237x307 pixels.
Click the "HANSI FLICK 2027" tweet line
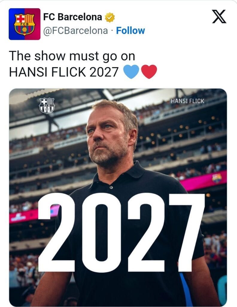64,72
